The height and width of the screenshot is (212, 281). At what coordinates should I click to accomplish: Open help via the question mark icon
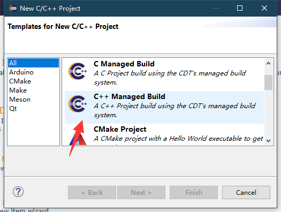pyautogui.click(x=18, y=192)
